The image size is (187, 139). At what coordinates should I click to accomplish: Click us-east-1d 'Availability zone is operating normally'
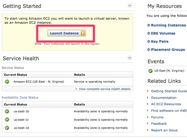pos(101,128)
